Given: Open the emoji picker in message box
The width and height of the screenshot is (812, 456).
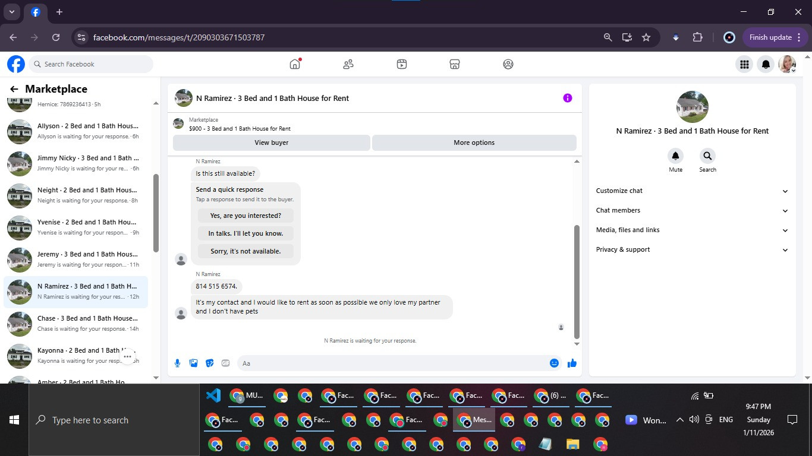Looking at the screenshot, I should coord(554,363).
